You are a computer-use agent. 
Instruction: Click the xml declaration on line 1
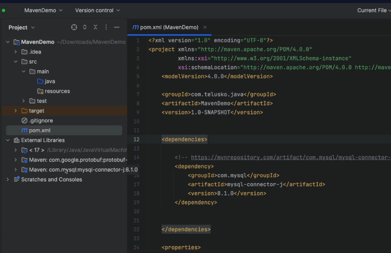(x=211, y=40)
